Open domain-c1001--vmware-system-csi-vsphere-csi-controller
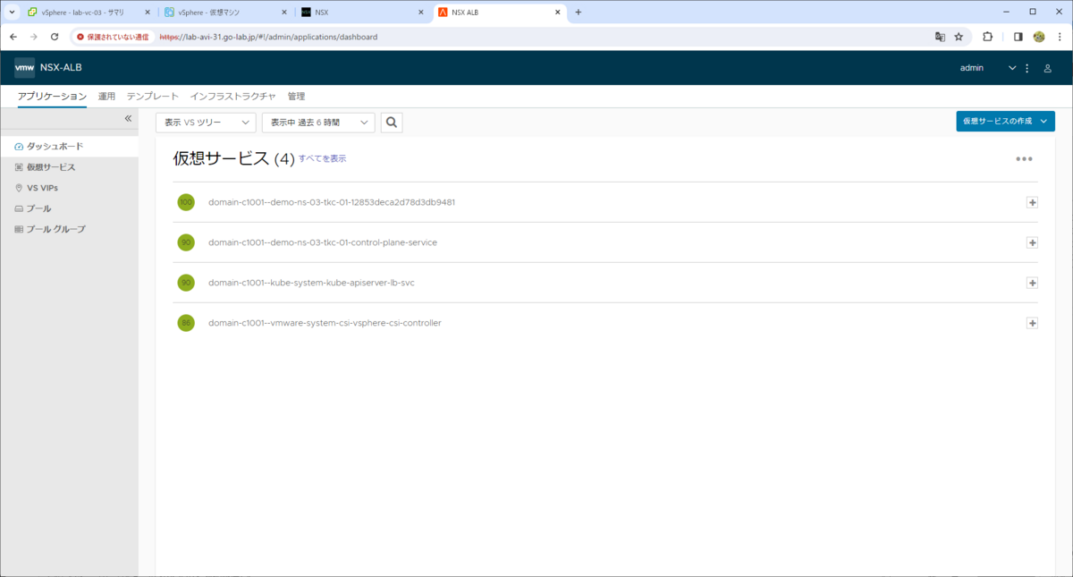1073x577 pixels. pos(325,323)
